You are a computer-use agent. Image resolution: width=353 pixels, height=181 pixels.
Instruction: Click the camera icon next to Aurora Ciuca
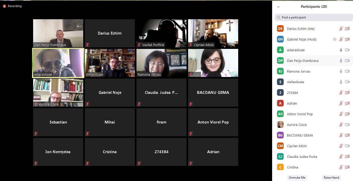(347, 125)
